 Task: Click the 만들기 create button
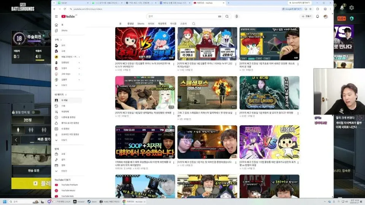tap(306, 16)
